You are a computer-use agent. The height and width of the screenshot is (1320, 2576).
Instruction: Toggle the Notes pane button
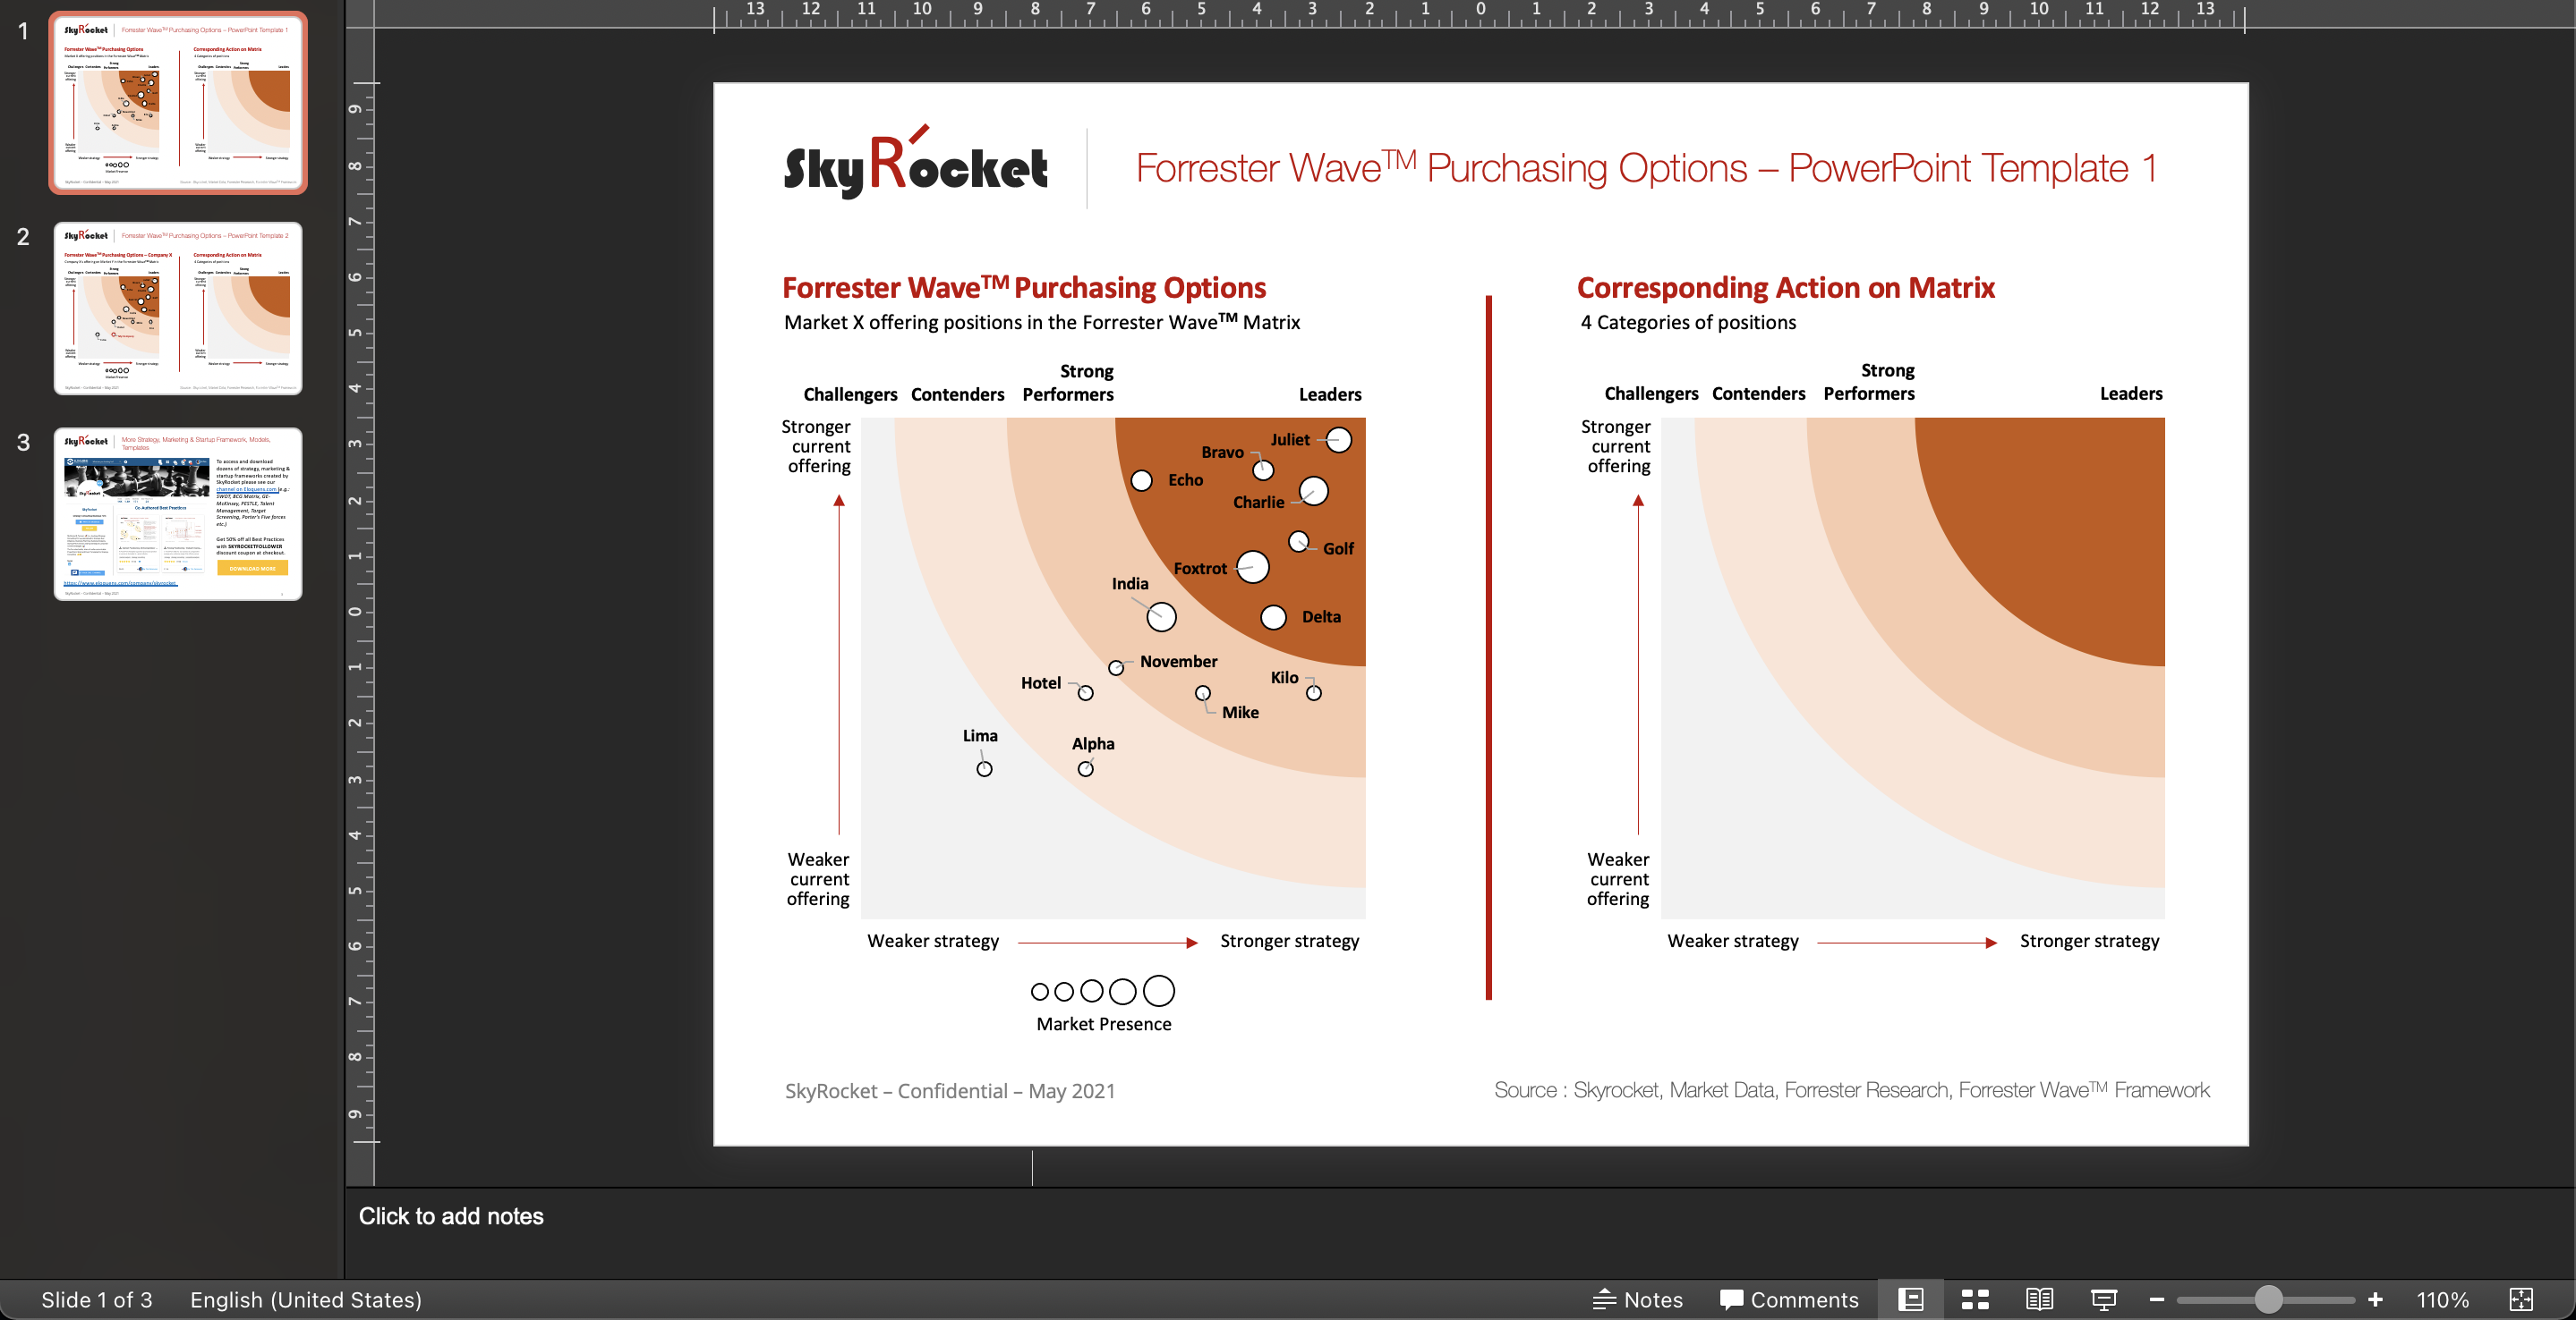[1637, 1299]
